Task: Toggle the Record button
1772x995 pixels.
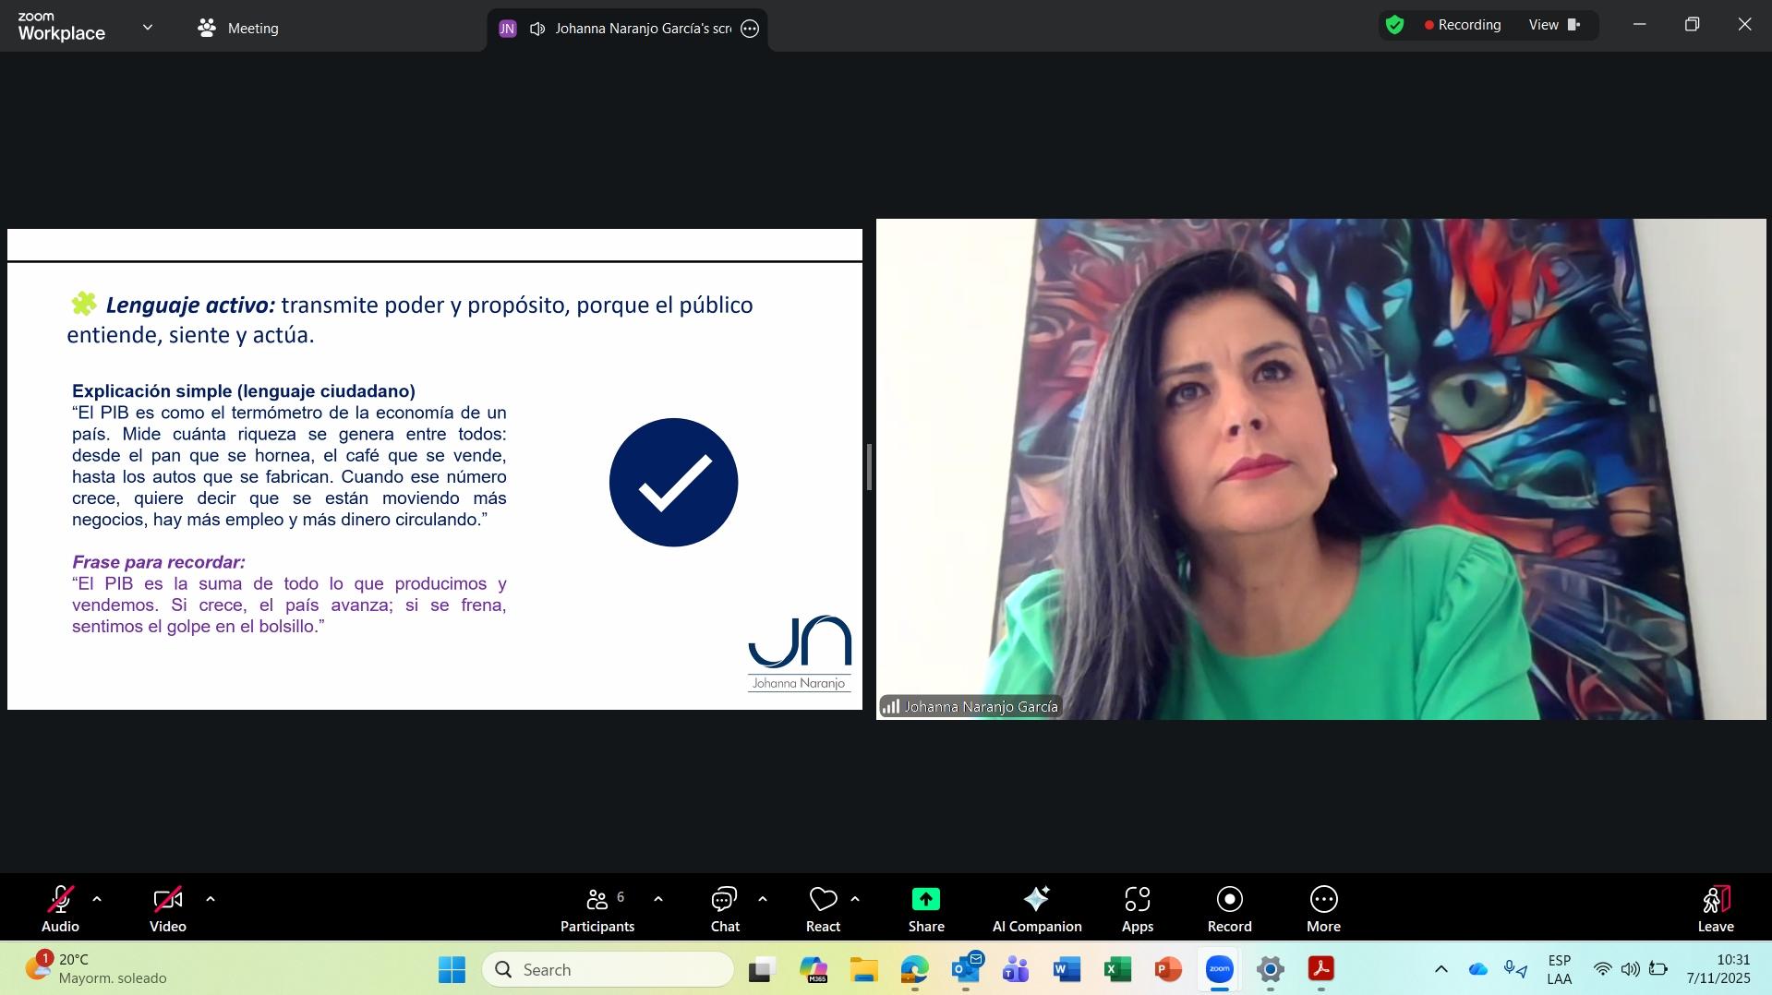Action: pyautogui.click(x=1229, y=909)
